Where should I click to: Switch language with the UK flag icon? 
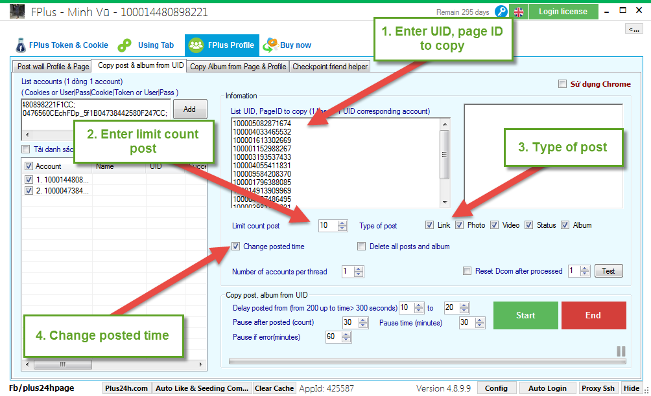[x=519, y=12]
